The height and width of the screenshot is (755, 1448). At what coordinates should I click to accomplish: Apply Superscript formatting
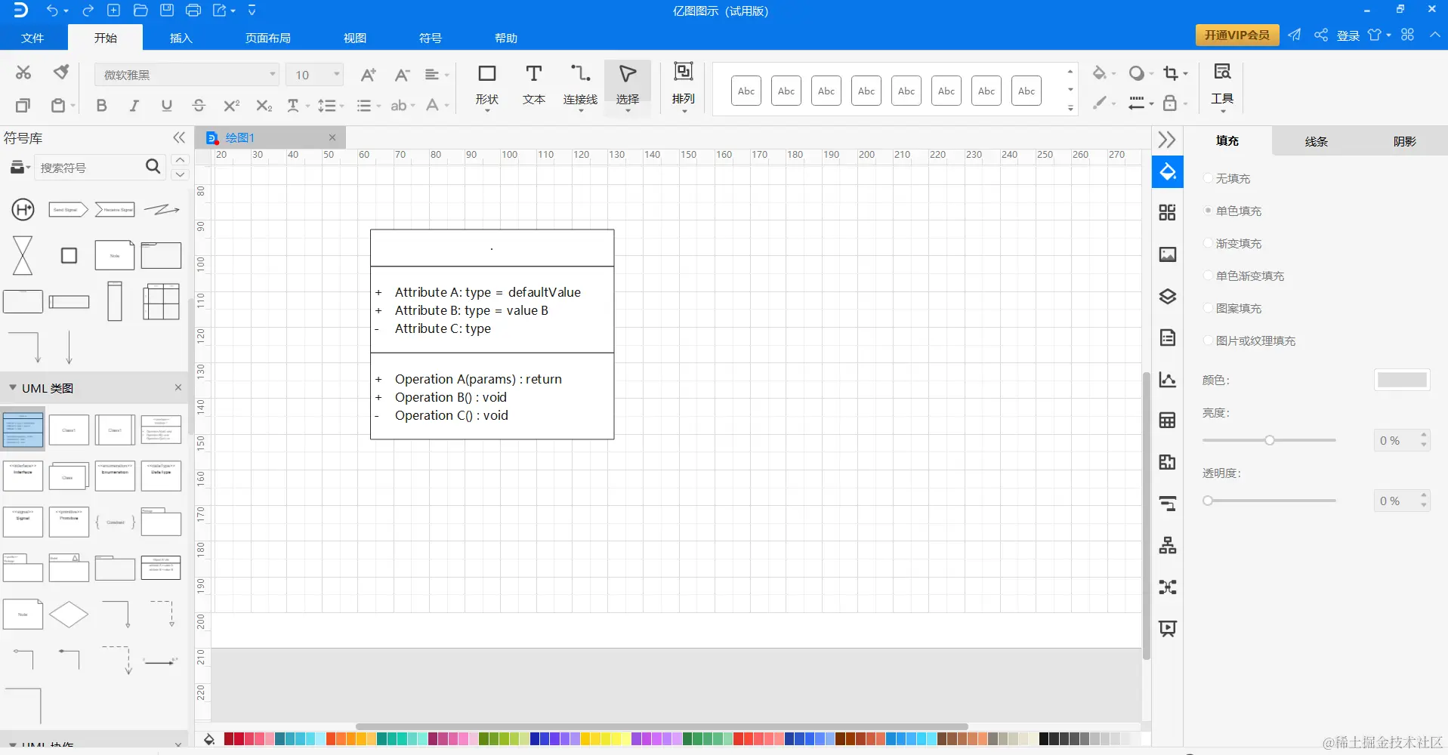231,106
